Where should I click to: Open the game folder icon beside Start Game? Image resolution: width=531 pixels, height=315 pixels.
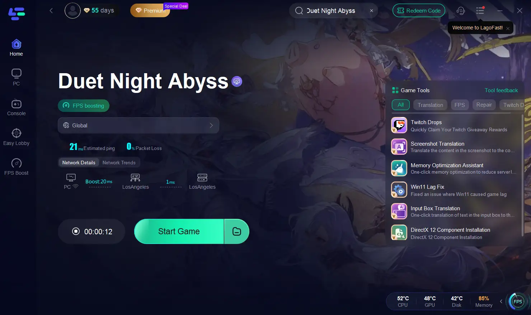pyautogui.click(x=237, y=231)
